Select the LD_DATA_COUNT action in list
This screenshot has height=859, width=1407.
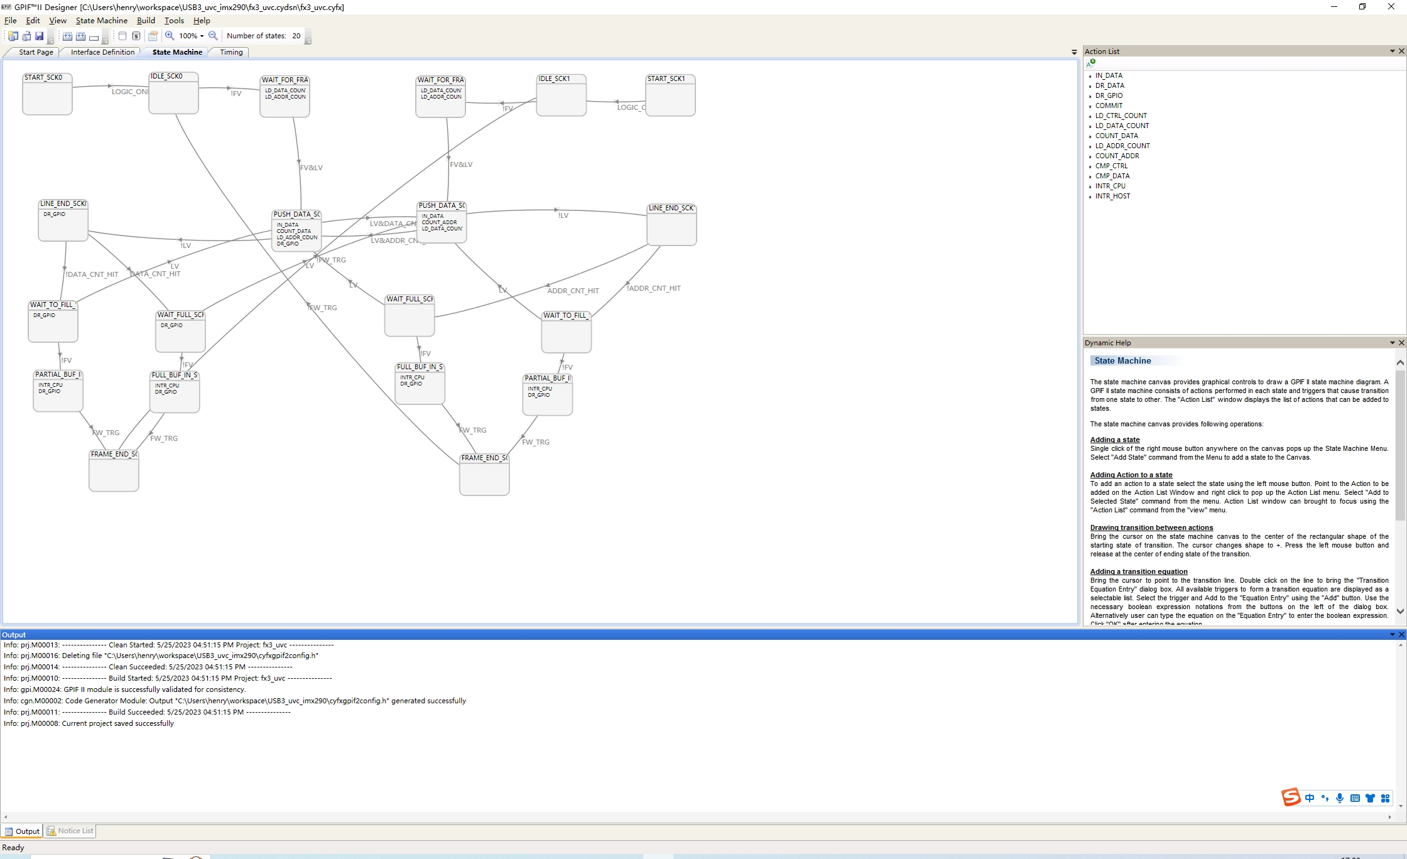[1122, 126]
